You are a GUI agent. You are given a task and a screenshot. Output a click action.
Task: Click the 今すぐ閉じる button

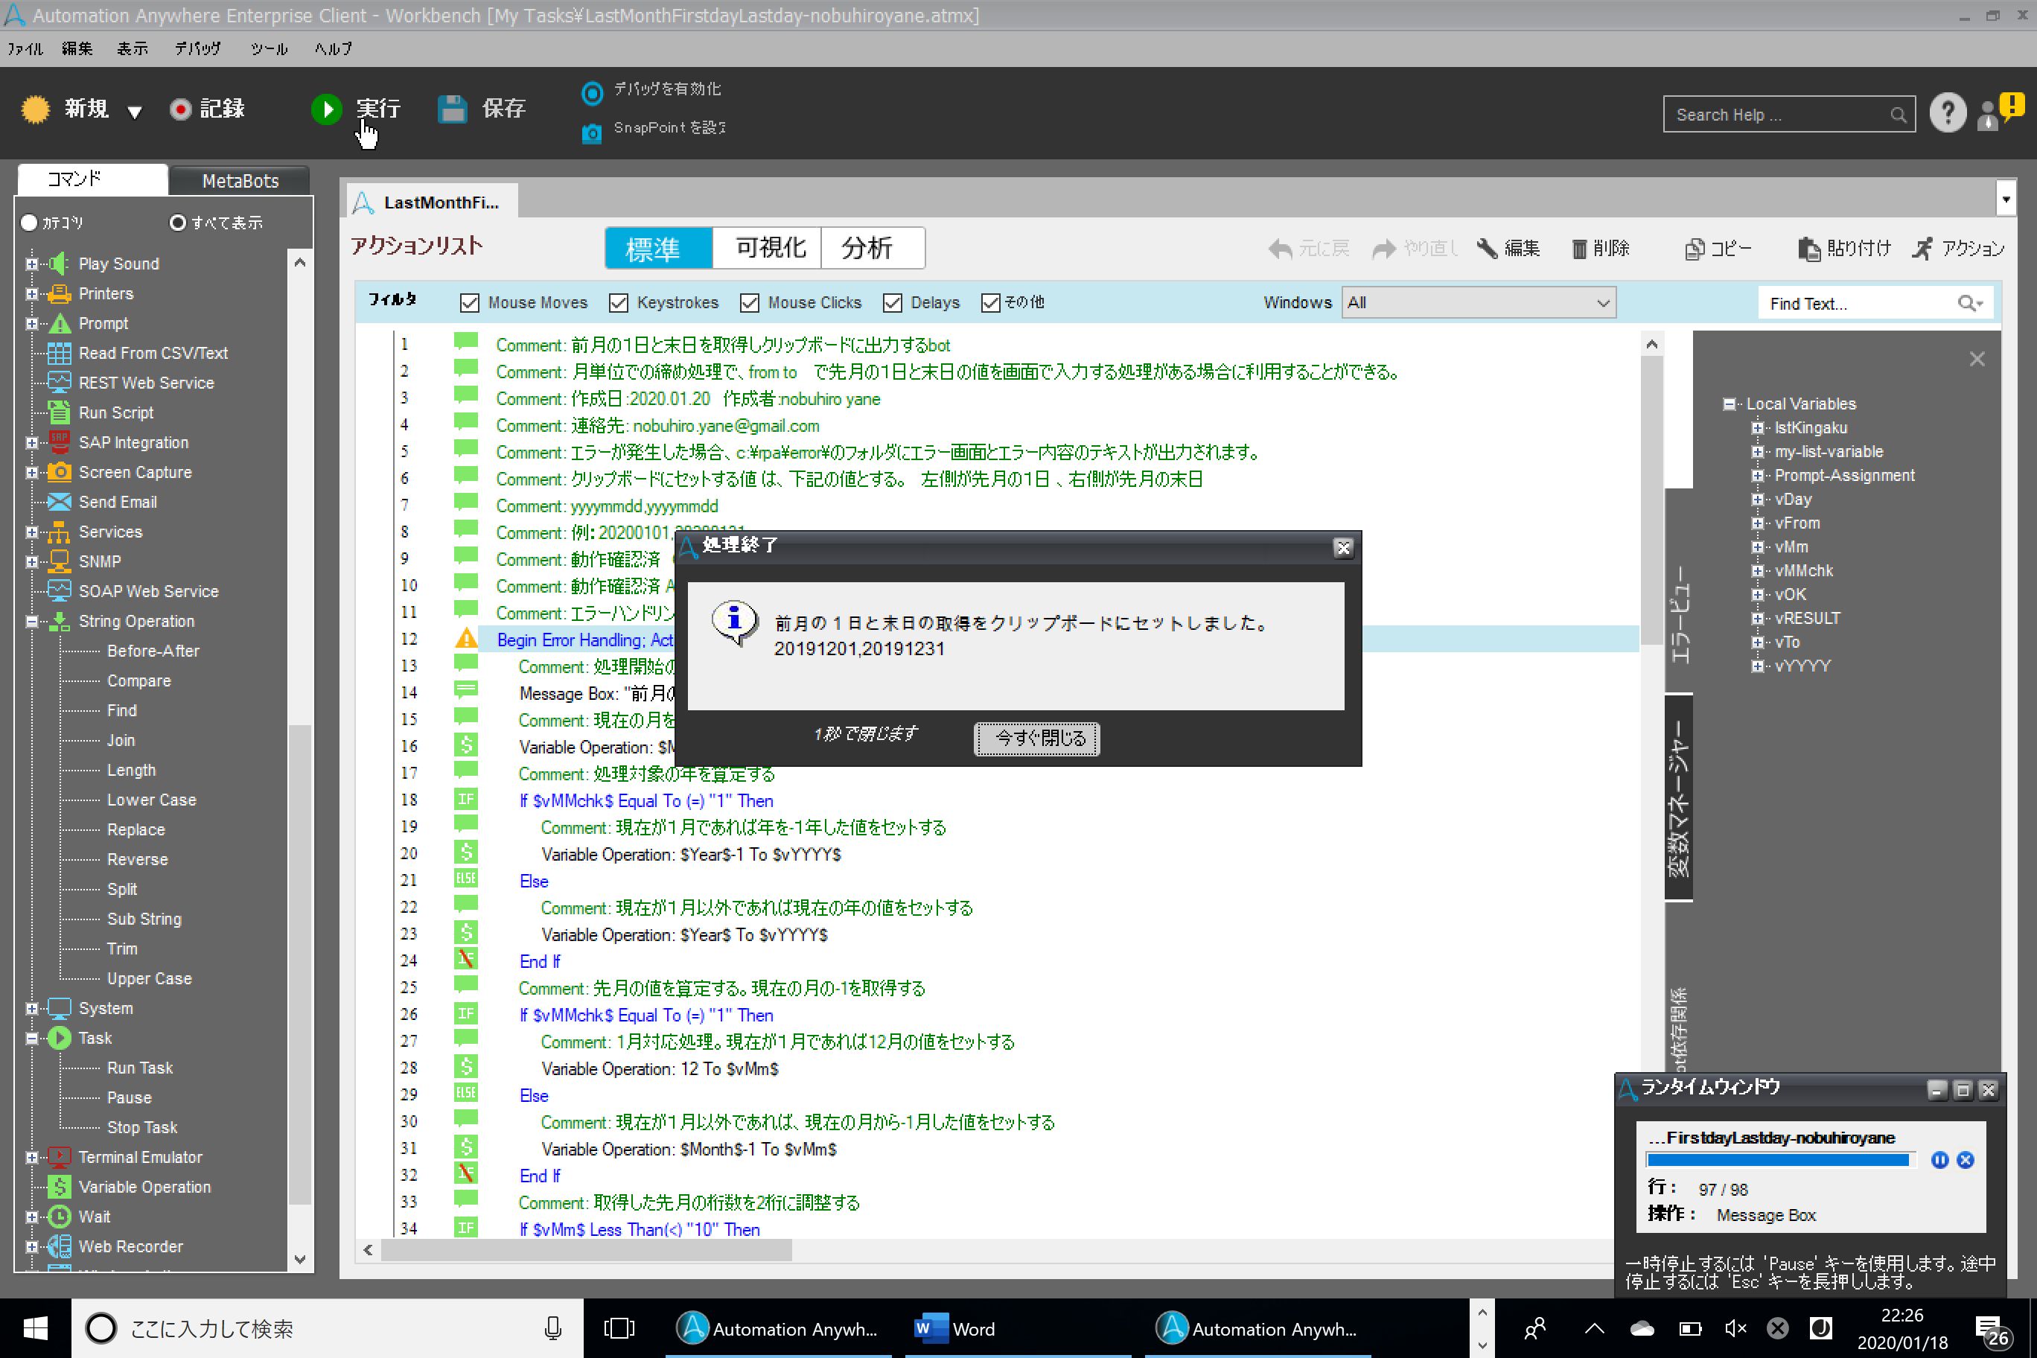click(1036, 739)
